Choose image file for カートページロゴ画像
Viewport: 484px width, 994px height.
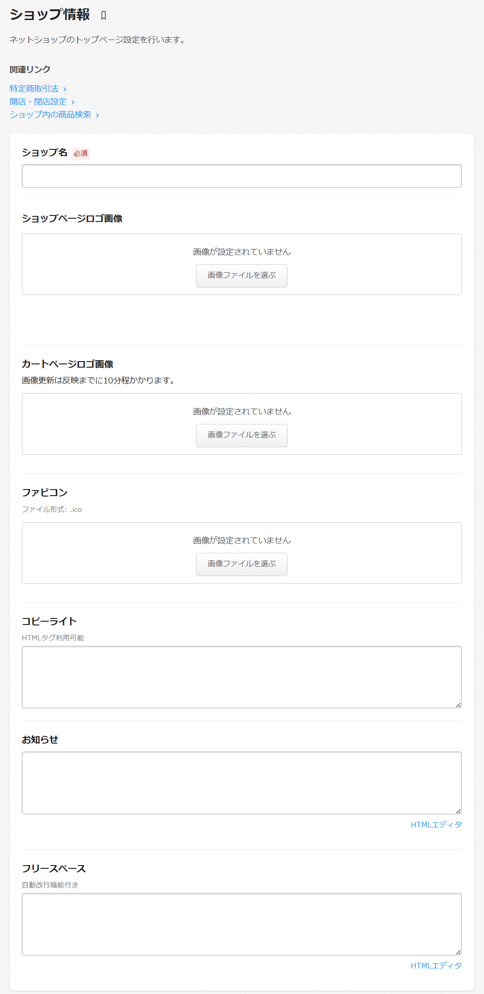(x=242, y=435)
